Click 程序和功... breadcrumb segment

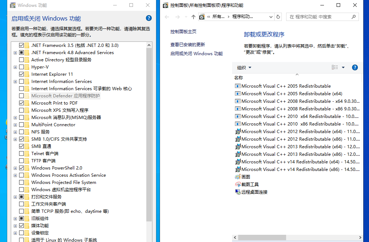[243, 17]
